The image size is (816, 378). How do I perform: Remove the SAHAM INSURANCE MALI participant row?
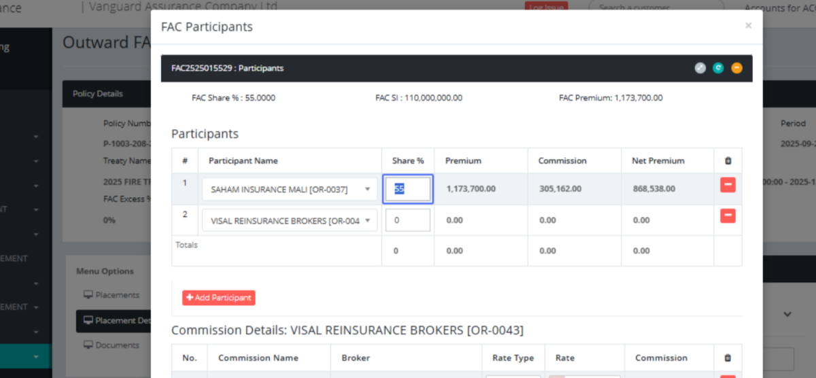(728, 185)
